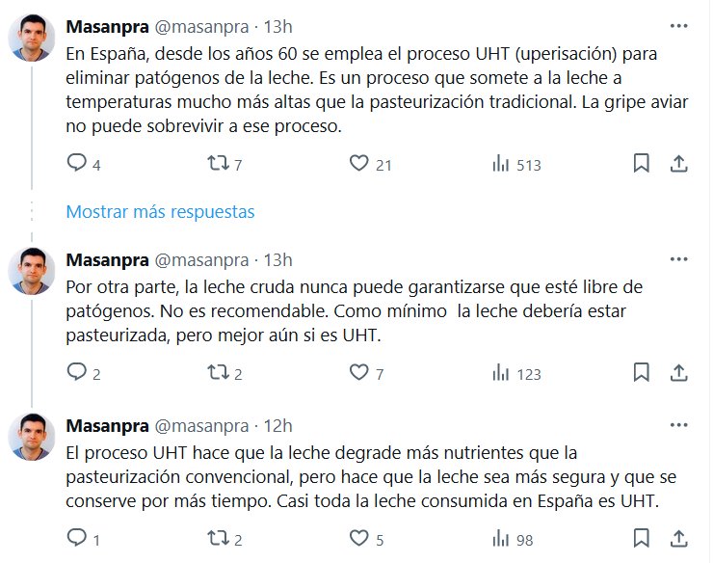Reply to the first tweet about UHT process

[x=77, y=164]
